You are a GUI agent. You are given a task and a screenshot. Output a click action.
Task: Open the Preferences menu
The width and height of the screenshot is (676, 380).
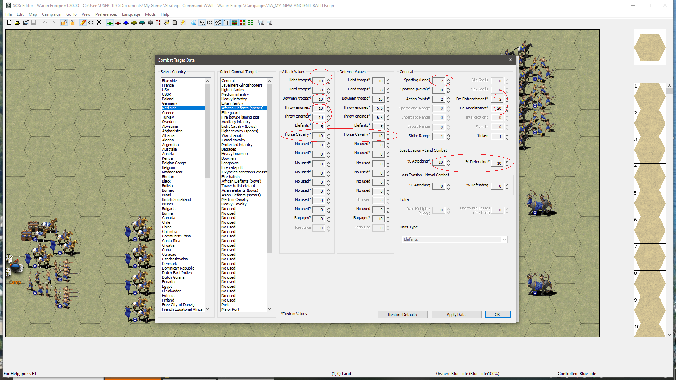[106, 14]
